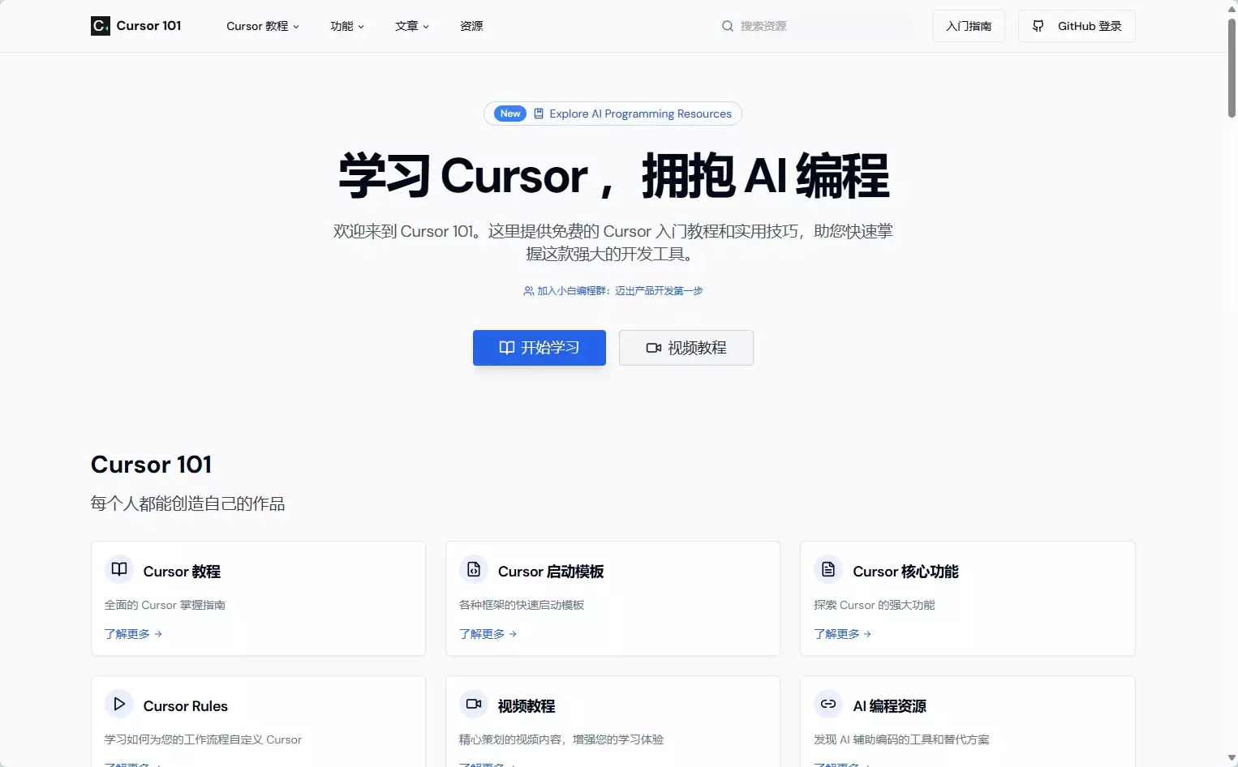Click the scrollbar up arrow
The height and width of the screenshot is (767, 1238).
(x=1232, y=8)
